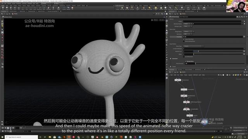The height and width of the screenshot is (139, 248).
Task: Click group field selection arrow icon
Action: point(244,22)
